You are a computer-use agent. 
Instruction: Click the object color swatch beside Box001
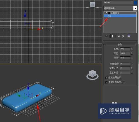pos(135,3)
